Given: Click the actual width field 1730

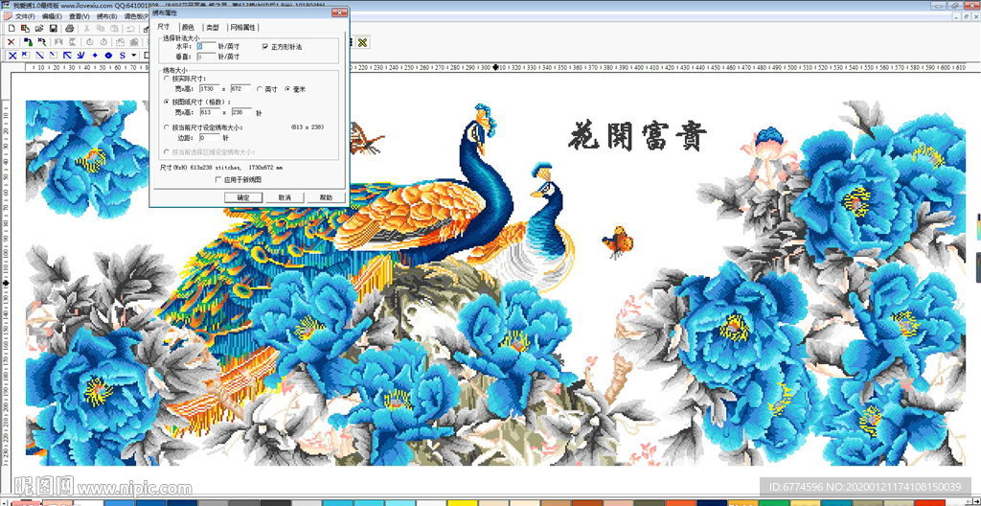Looking at the screenshot, I should 210,89.
